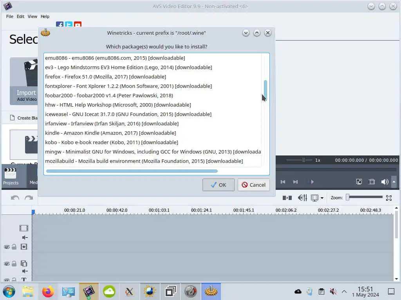Toggle fullscreen preview icon
401x300 pixels.
[359, 182]
